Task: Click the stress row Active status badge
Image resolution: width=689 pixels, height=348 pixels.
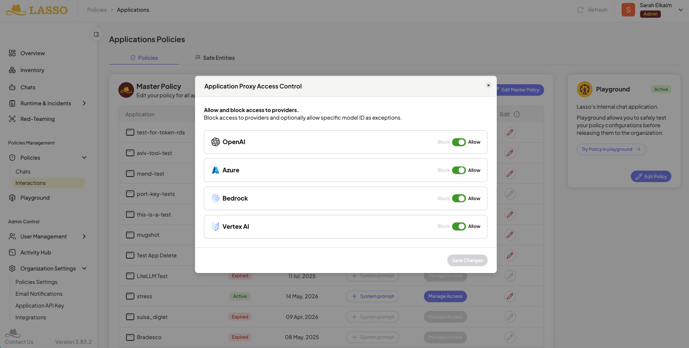Action: 240,296
